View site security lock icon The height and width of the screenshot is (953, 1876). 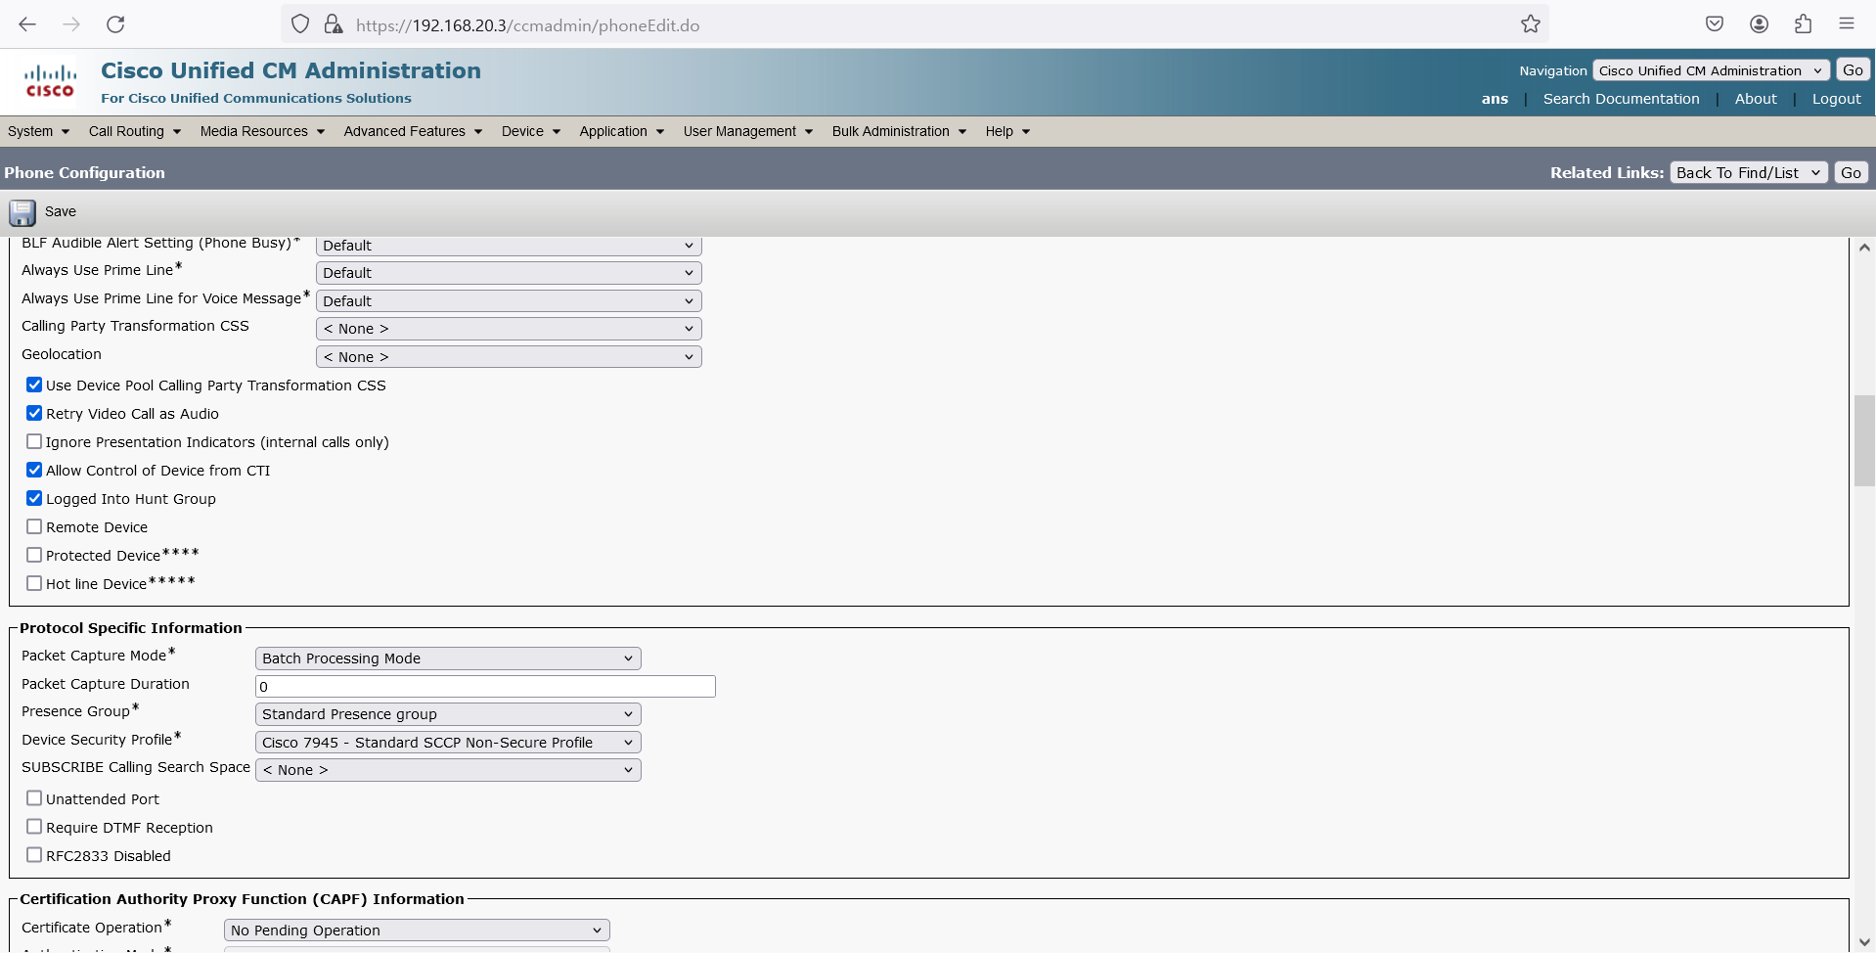click(x=334, y=24)
